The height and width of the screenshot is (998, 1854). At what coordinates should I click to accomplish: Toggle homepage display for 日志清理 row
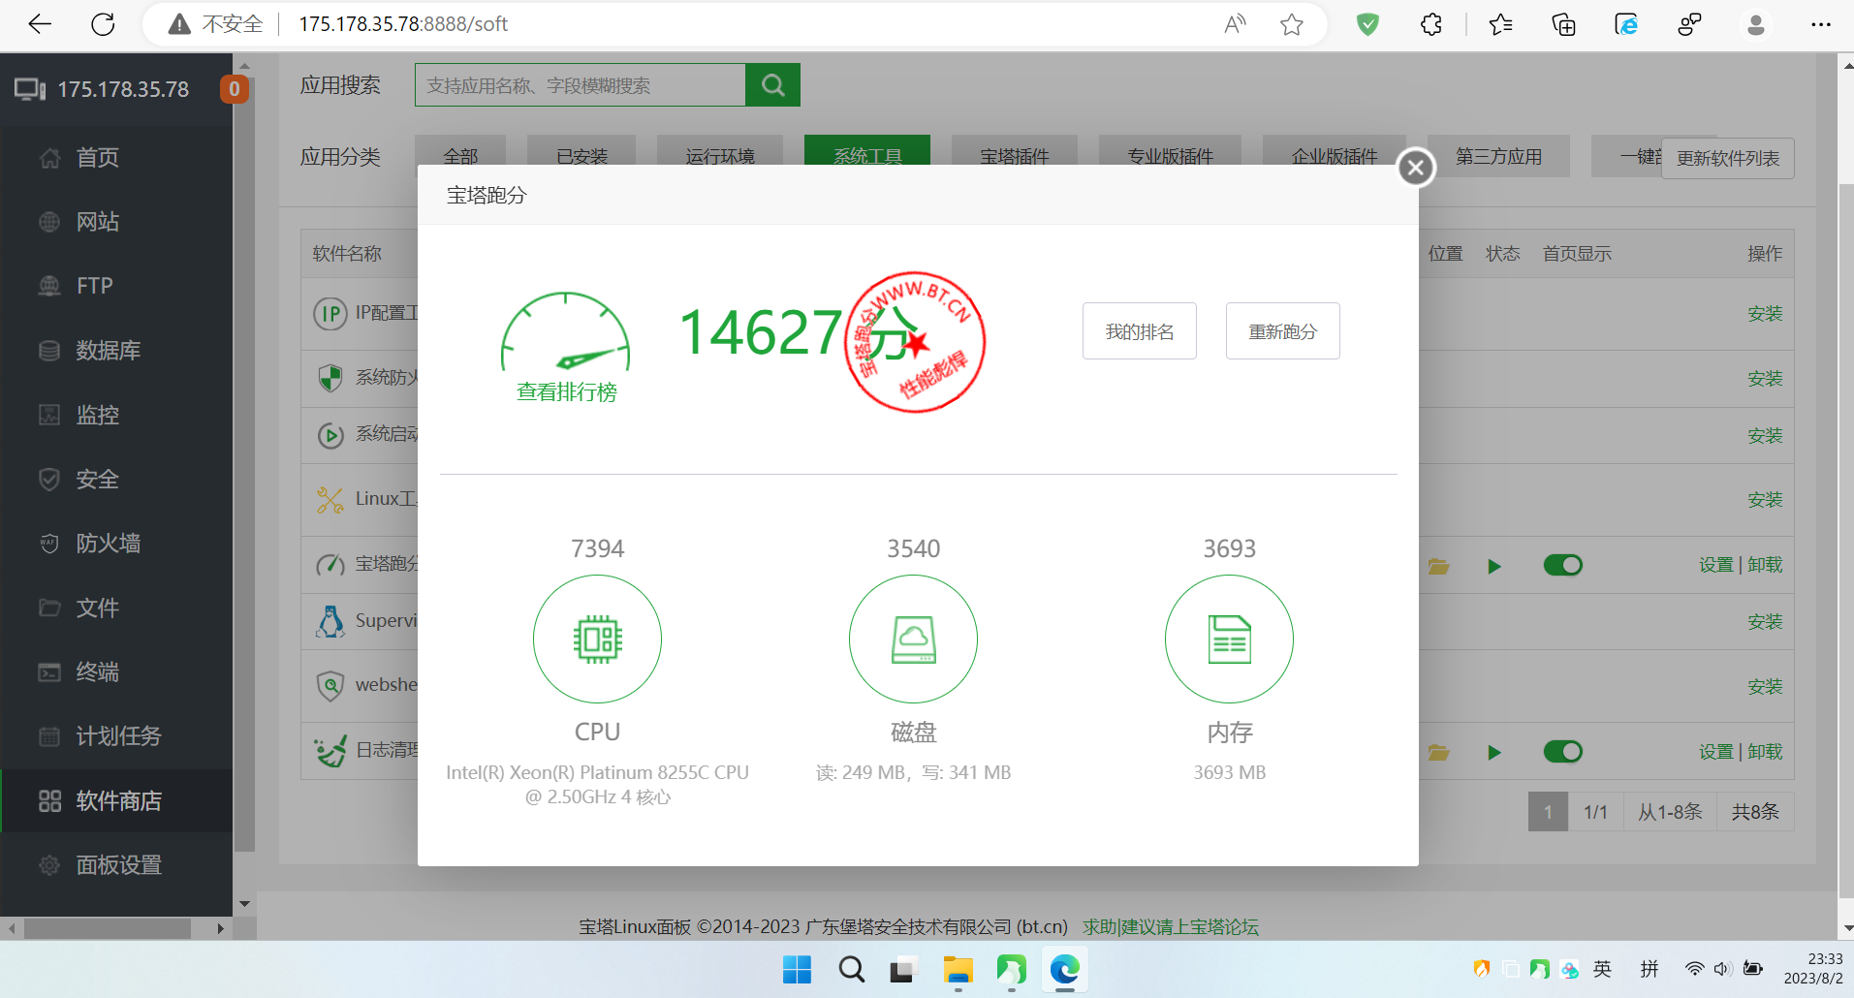pos(1562,752)
